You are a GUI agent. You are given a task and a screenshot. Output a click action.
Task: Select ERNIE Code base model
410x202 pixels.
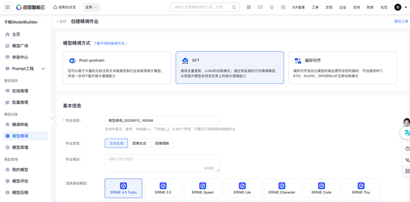tap(321, 188)
